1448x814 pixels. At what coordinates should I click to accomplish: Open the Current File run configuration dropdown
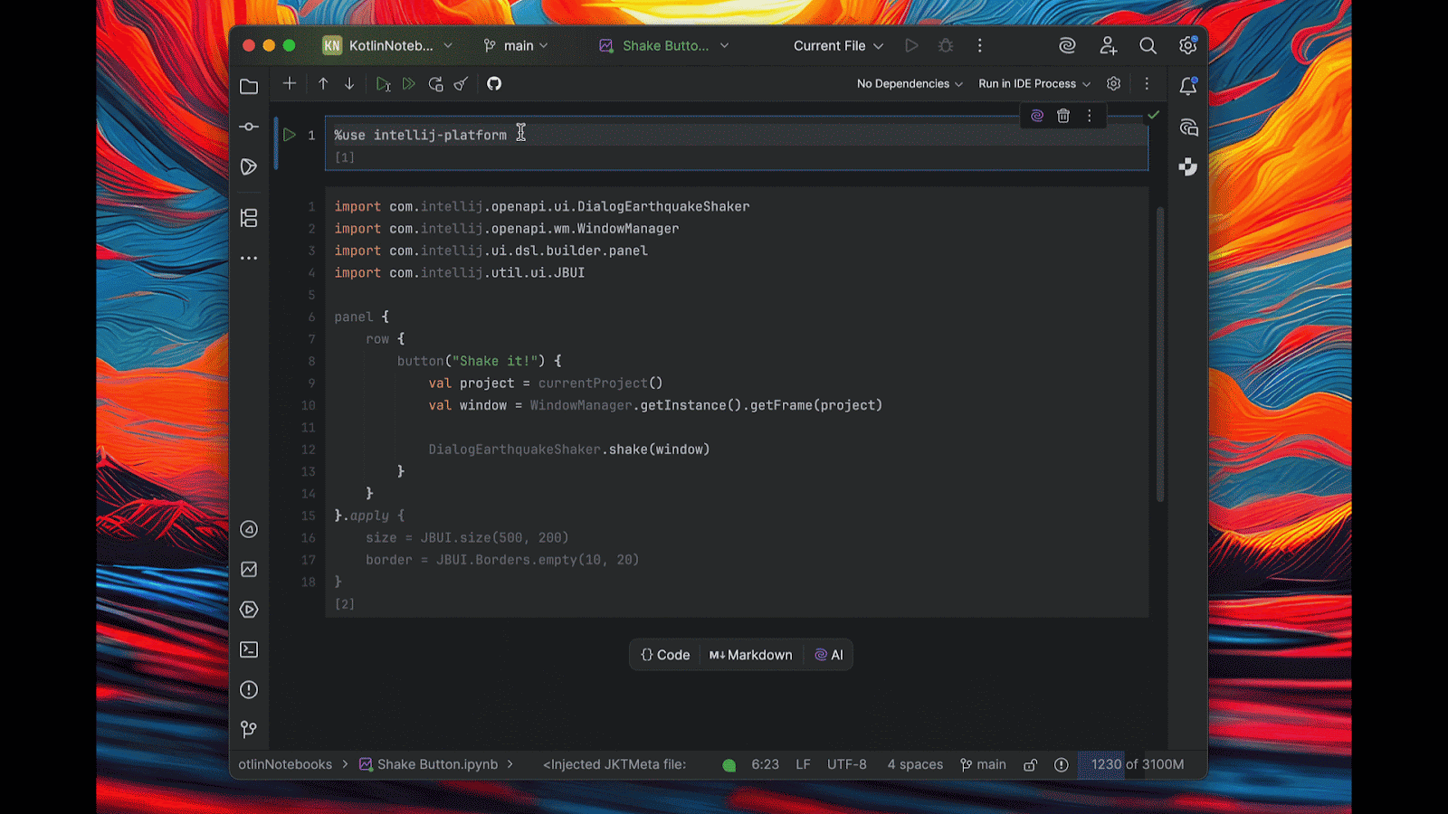(837, 46)
